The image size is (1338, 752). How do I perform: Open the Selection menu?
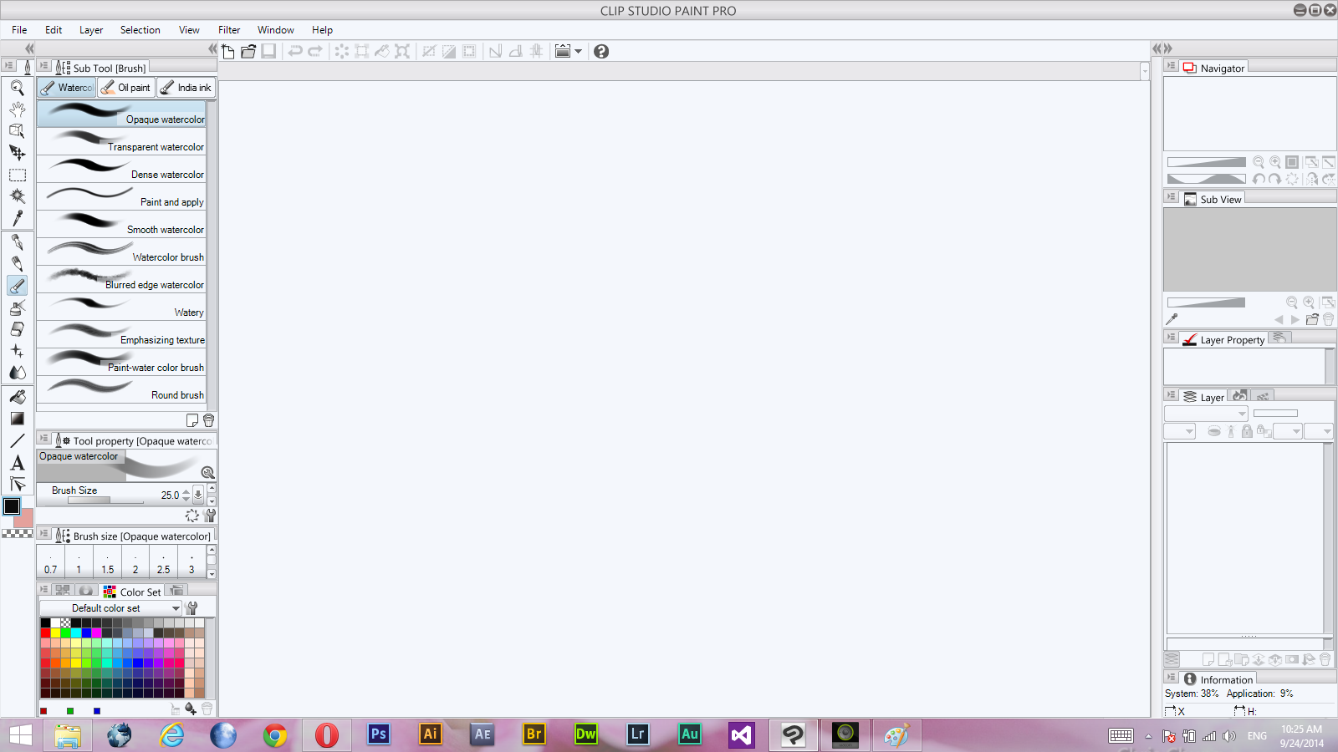click(x=140, y=30)
